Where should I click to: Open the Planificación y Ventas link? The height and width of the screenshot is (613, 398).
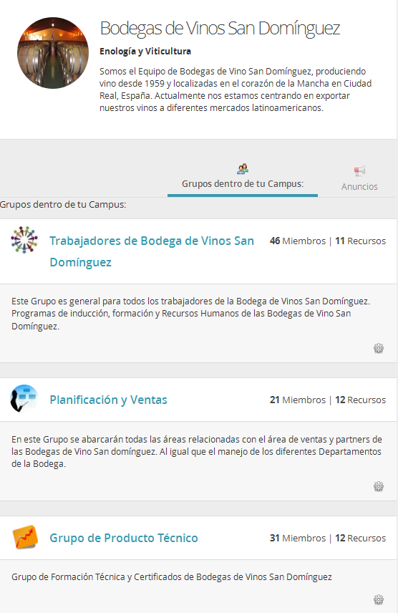[108, 400]
